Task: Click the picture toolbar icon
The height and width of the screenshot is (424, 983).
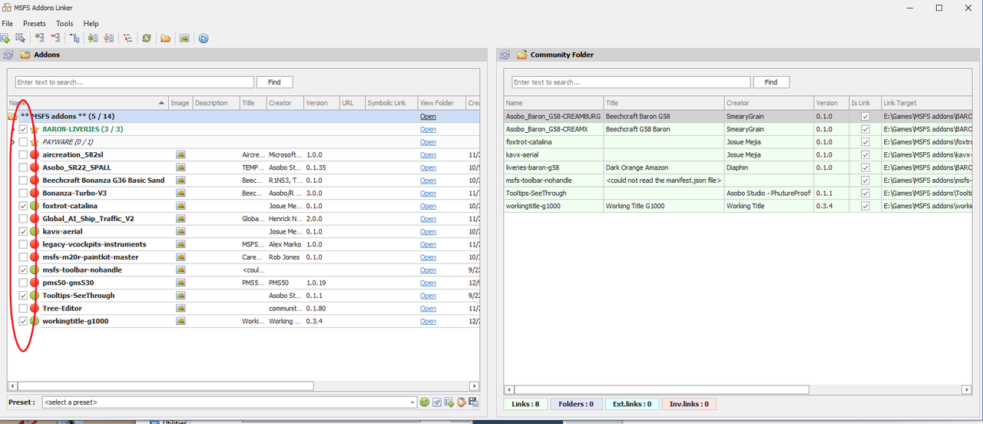Action: coord(184,38)
